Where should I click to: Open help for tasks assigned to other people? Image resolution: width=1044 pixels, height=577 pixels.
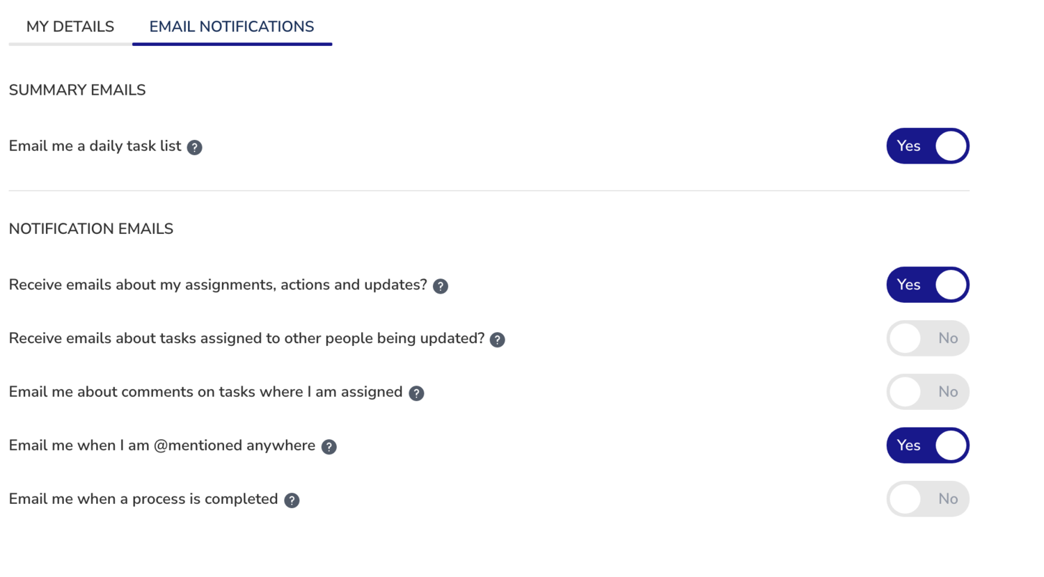click(497, 340)
